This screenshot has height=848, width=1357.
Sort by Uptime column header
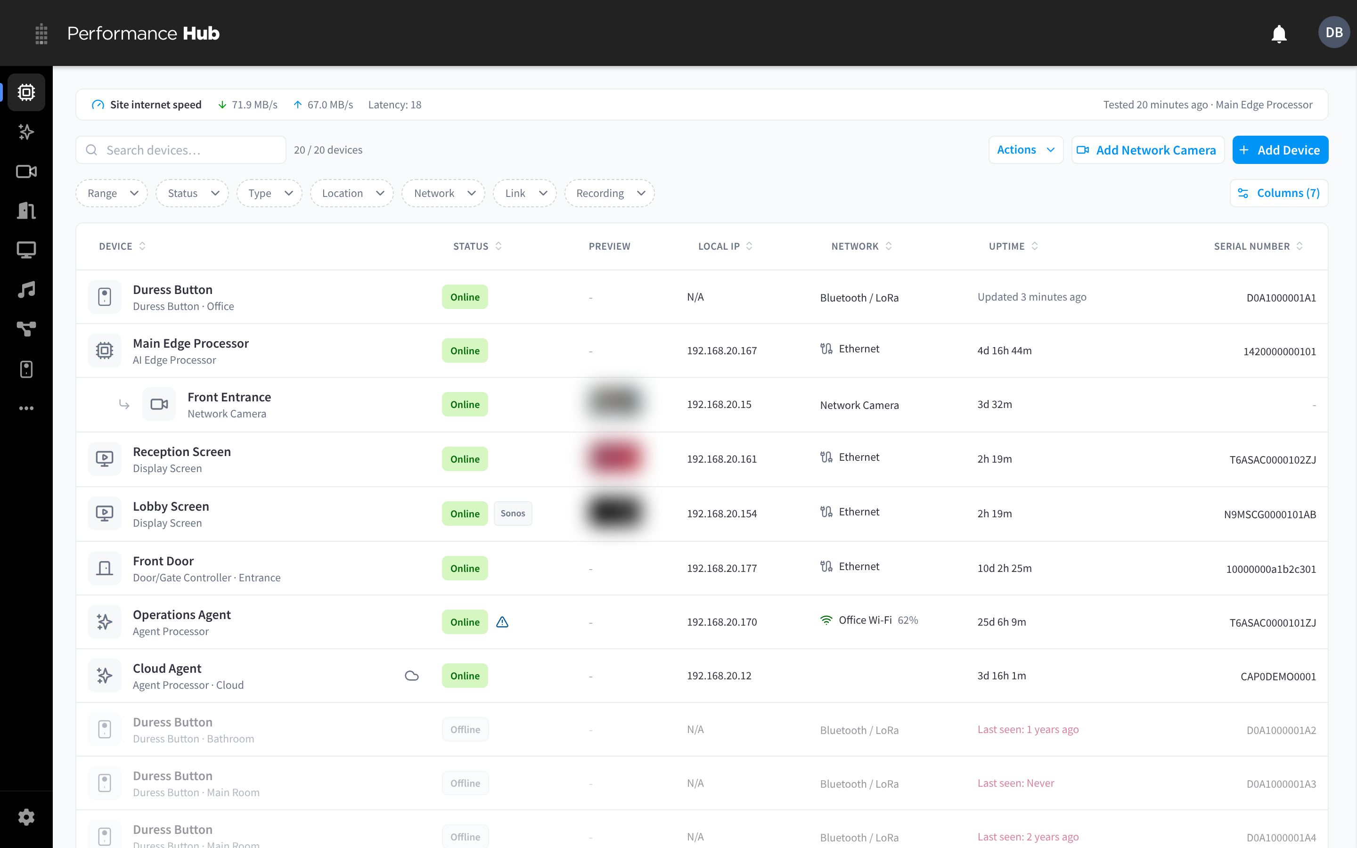coord(1013,246)
